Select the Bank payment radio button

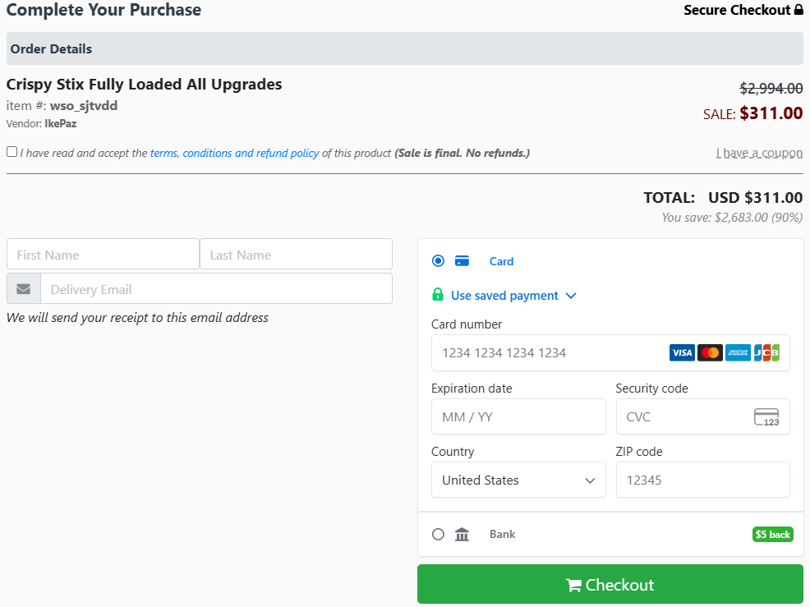[438, 535]
